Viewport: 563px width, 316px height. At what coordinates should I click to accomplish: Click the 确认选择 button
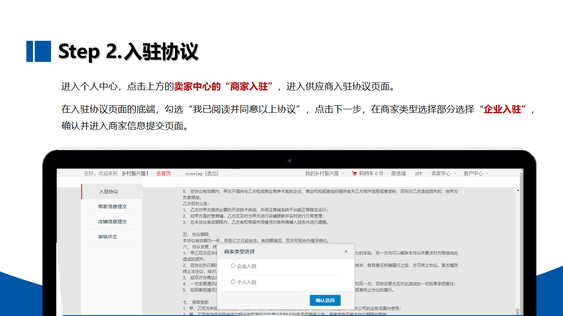point(325,301)
